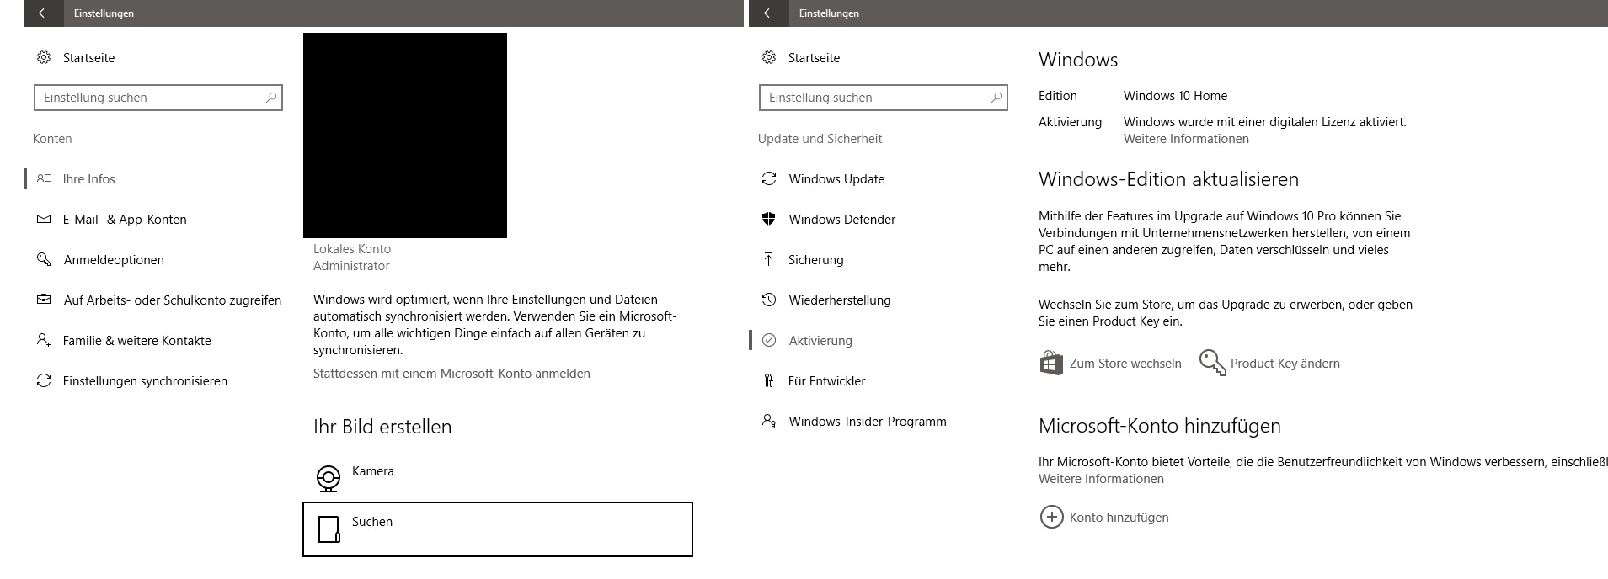Screen dimensions: 1608x579
Task: Click Stattdessen mit einem Microsoft-Konto anmelden link
Action: tap(451, 374)
